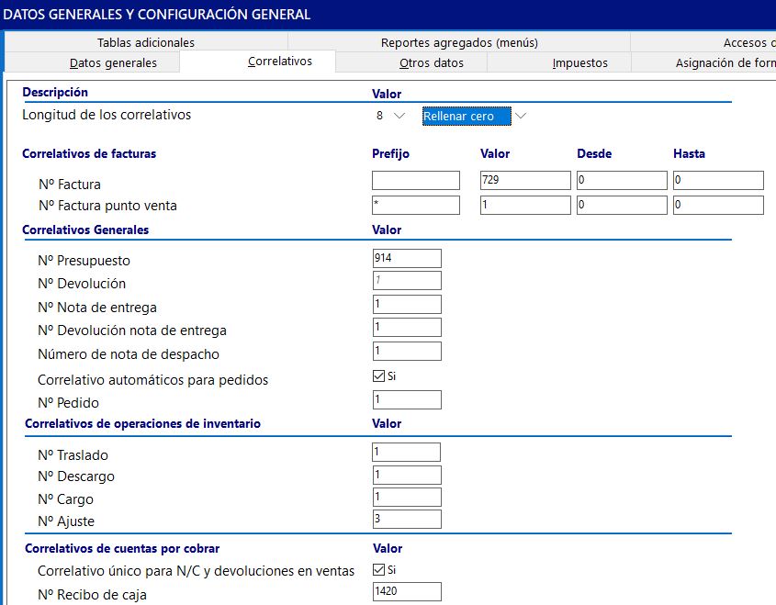The height and width of the screenshot is (605, 776).
Task: Click Nº Factura punto venta Valor field
Action: (525, 205)
